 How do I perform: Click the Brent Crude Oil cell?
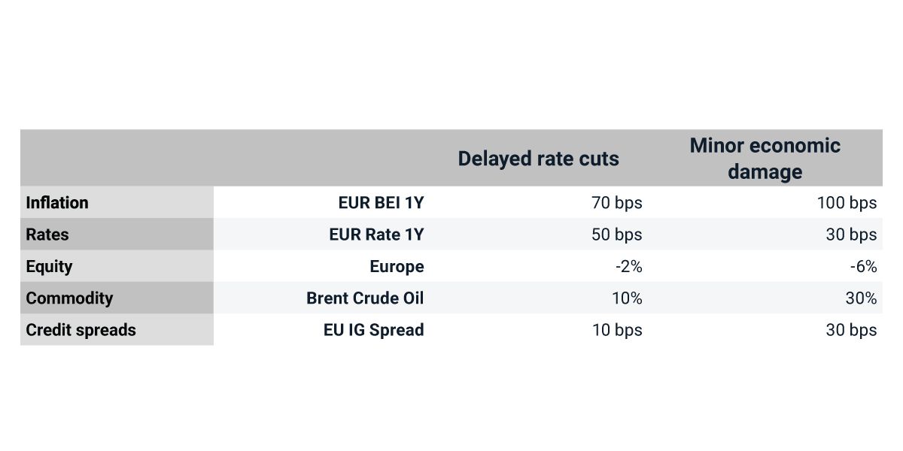[365, 298]
